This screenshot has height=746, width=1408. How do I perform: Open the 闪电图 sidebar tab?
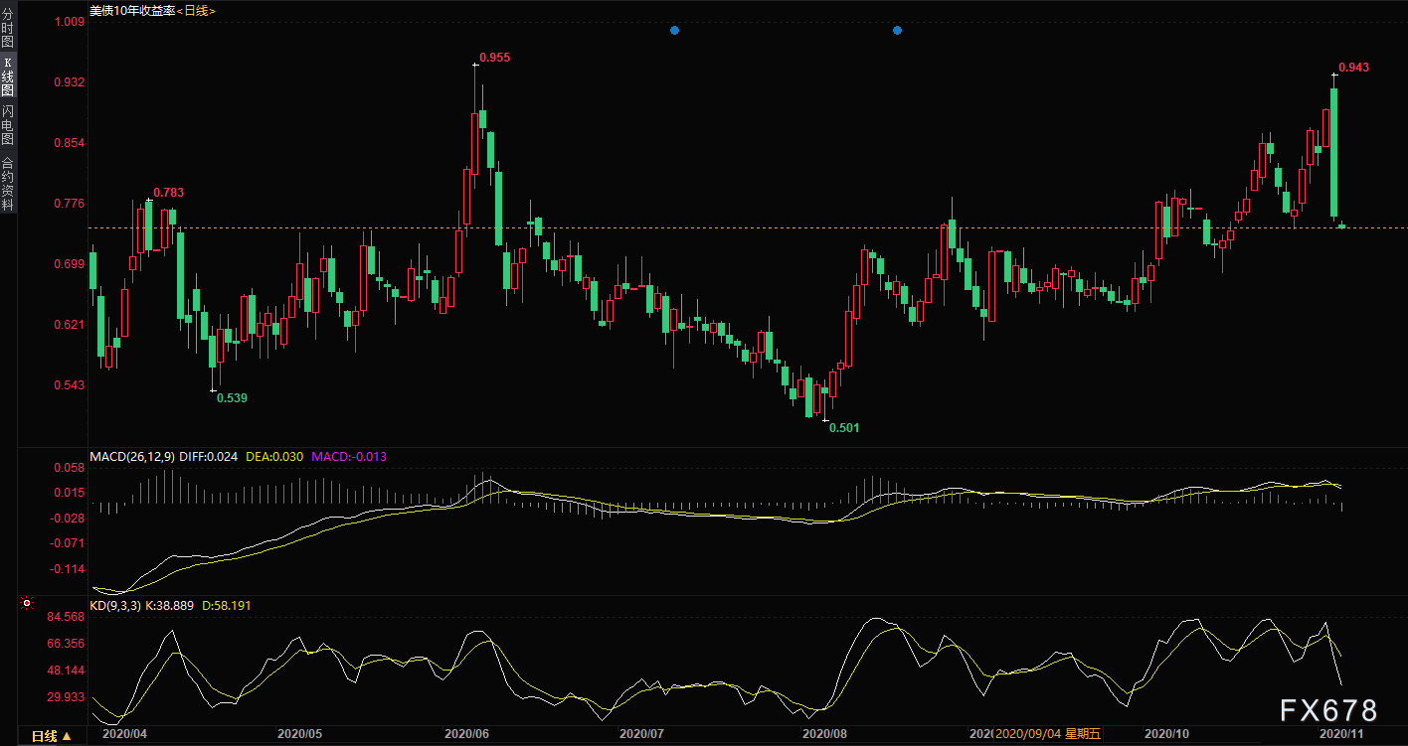coord(8,125)
